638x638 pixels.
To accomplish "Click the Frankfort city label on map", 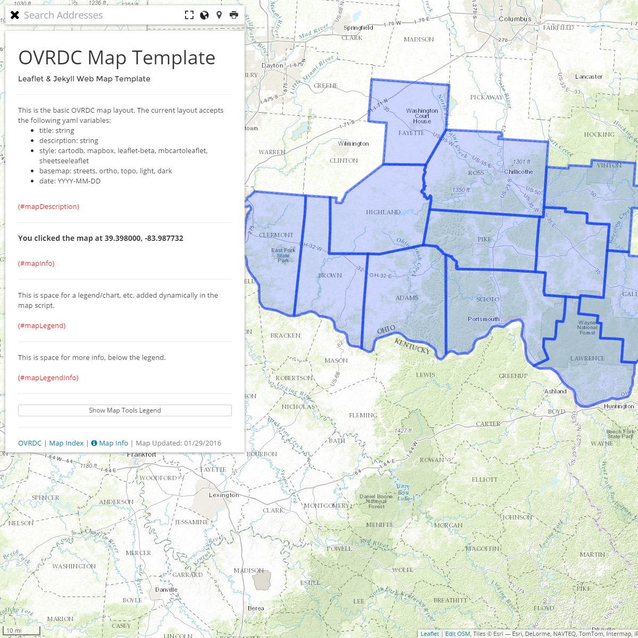I will pyautogui.click(x=141, y=455).
